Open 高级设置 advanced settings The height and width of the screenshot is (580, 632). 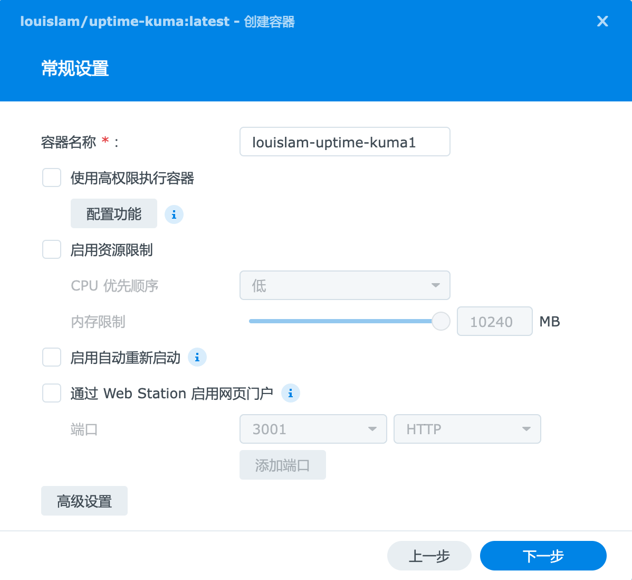84,501
